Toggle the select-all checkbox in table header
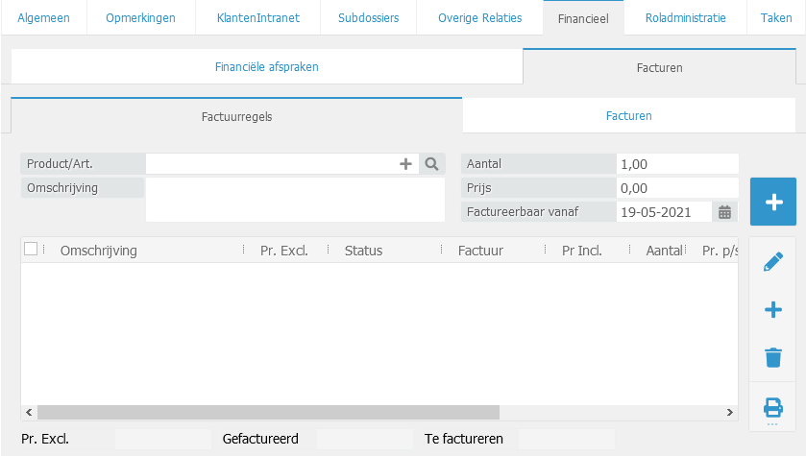 pos(31,249)
